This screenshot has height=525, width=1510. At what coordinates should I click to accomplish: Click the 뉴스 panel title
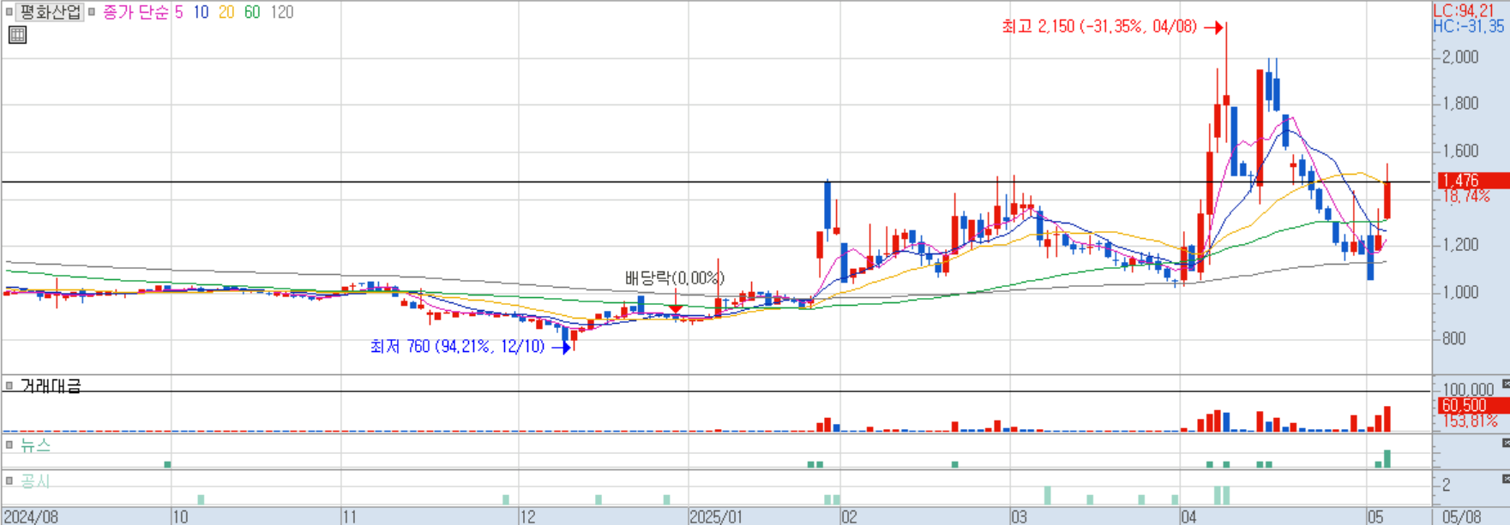click(36, 444)
